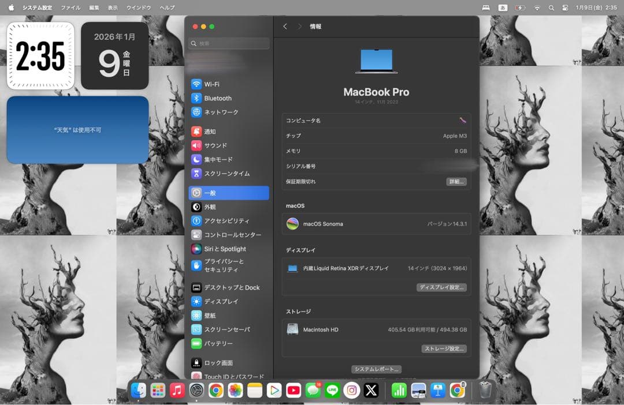Click inside the 検索 search field
624x405 pixels.
coord(228,43)
